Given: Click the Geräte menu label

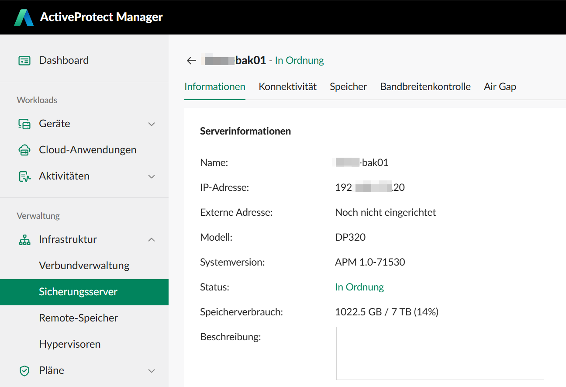Looking at the screenshot, I should point(55,124).
